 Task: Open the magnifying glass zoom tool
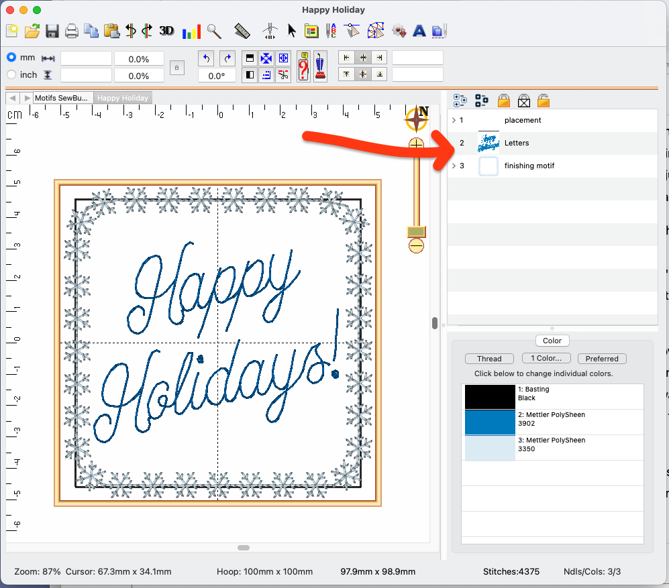click(214, 31)
